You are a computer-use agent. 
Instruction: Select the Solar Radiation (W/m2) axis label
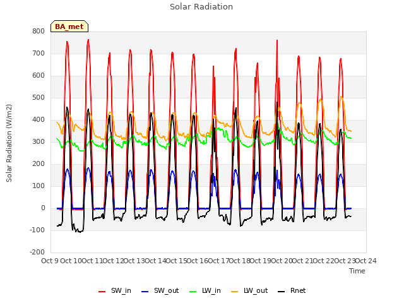tap(9, 143)
